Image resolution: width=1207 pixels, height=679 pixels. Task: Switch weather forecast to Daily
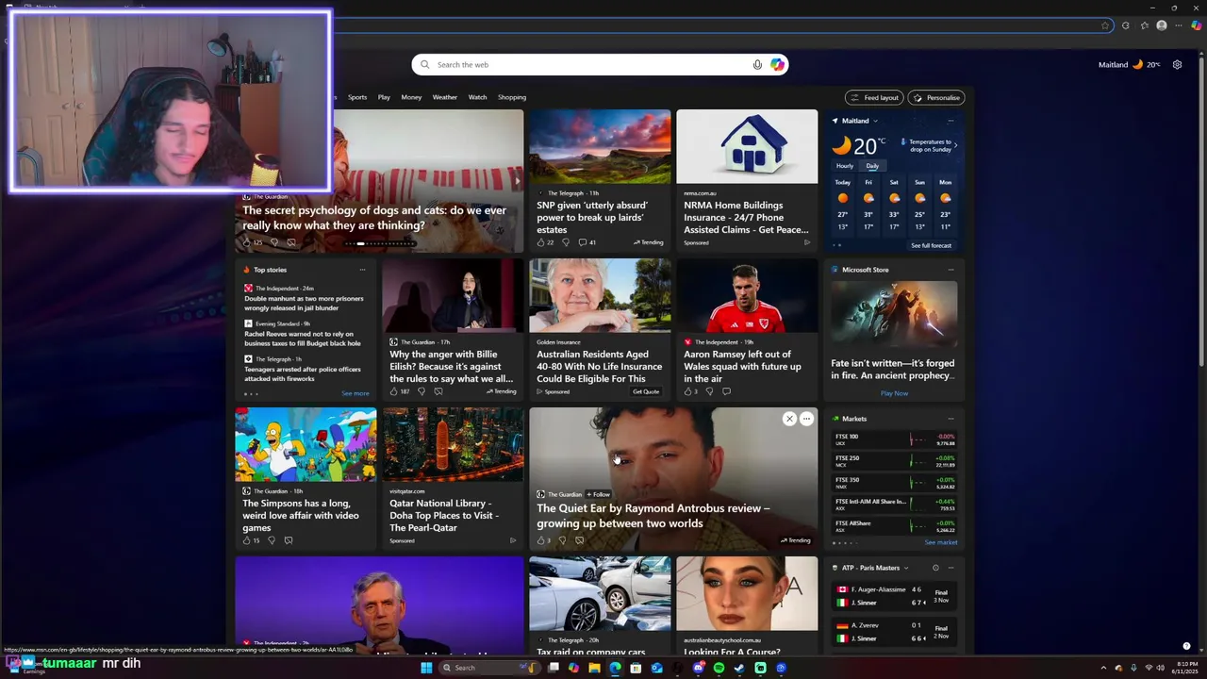point(872,166)
